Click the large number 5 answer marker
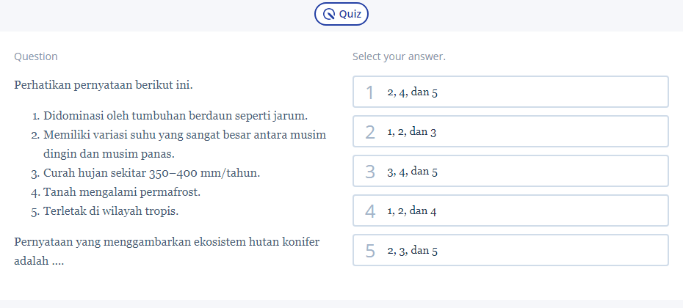This screenshot has width=683, height=308. click(370, 251)
